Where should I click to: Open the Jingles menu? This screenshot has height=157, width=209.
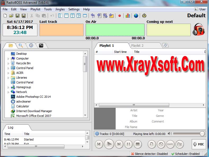(60, 9)
